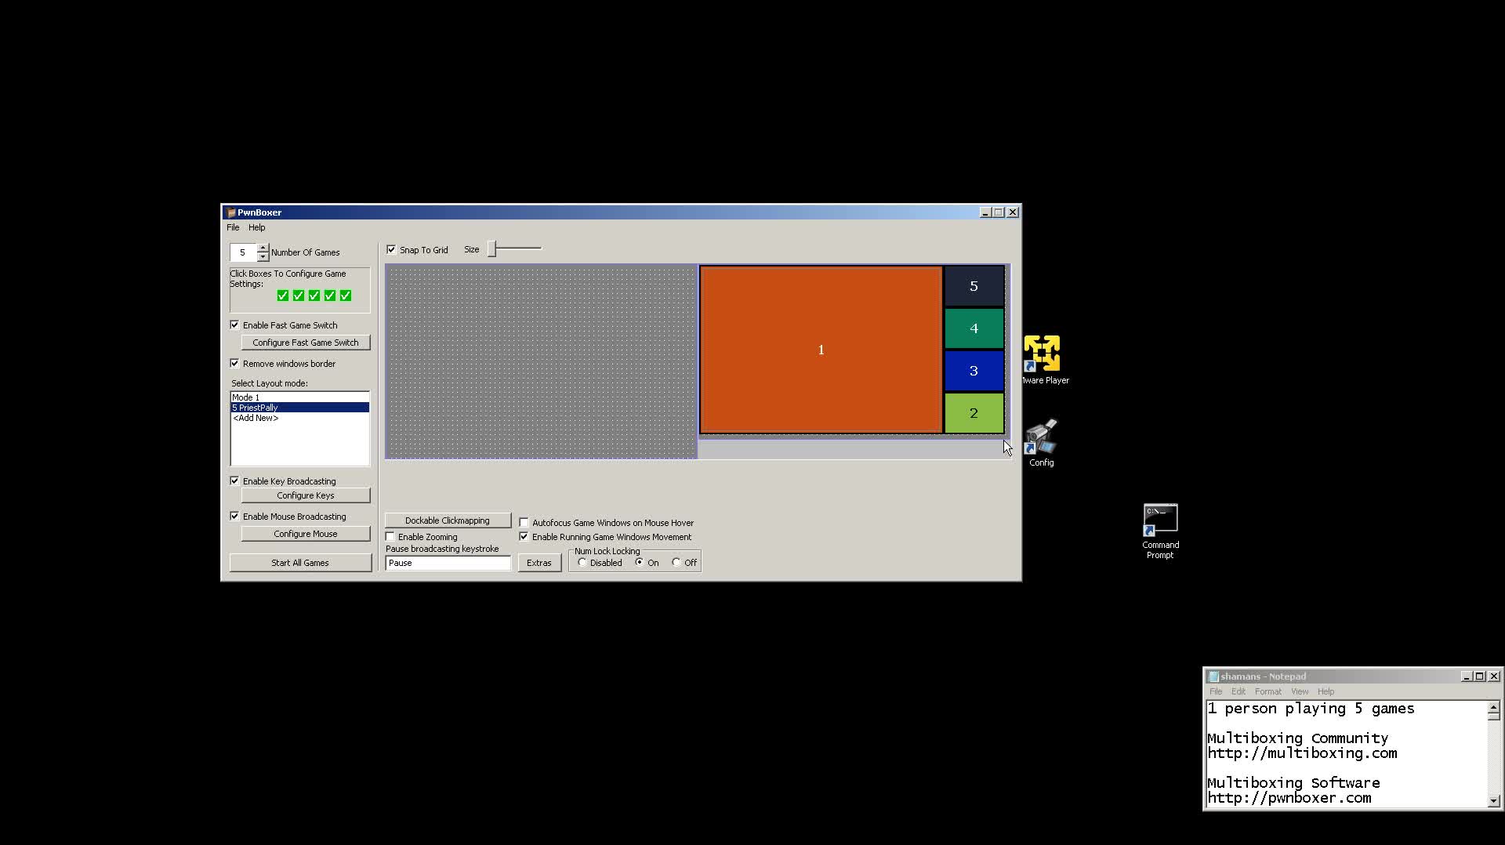The image size is (1505, 845).
Task: Toggle Enable Mouse Broadcasting checkbox
Action: [234, 516]
